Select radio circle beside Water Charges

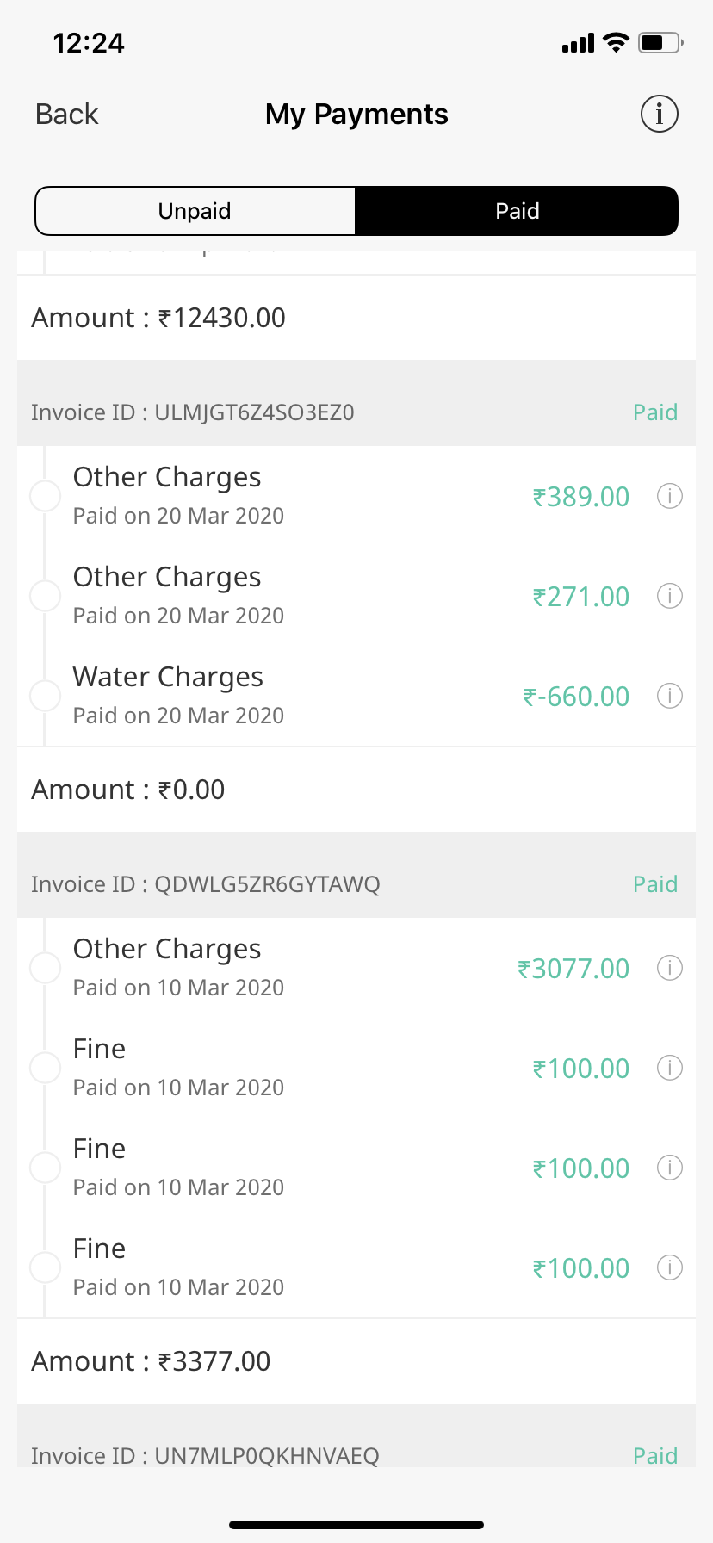(x=45, y=696)
